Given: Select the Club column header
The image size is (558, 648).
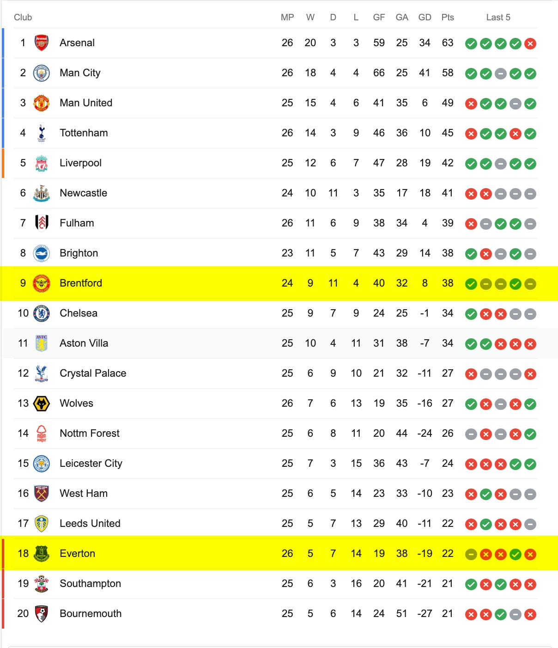Looking at the screenshot, I should (23, 18).
